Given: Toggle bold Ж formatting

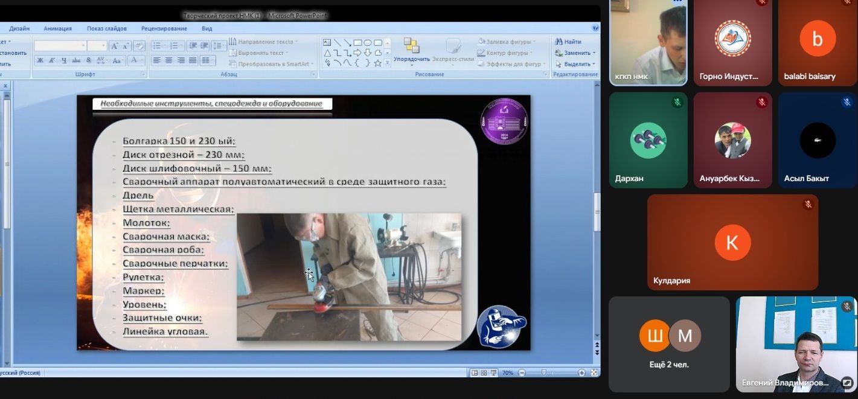Looking at the screenshot, I should click(40, 60).
